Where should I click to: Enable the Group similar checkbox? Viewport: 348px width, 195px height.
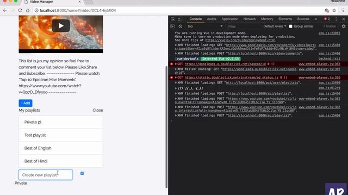290,27
